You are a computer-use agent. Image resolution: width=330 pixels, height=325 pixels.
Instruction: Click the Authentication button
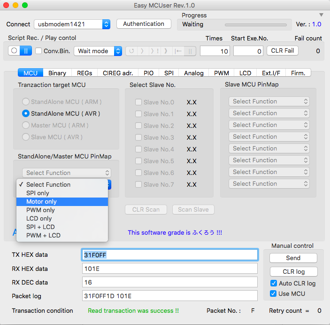(x=144, y=24)
